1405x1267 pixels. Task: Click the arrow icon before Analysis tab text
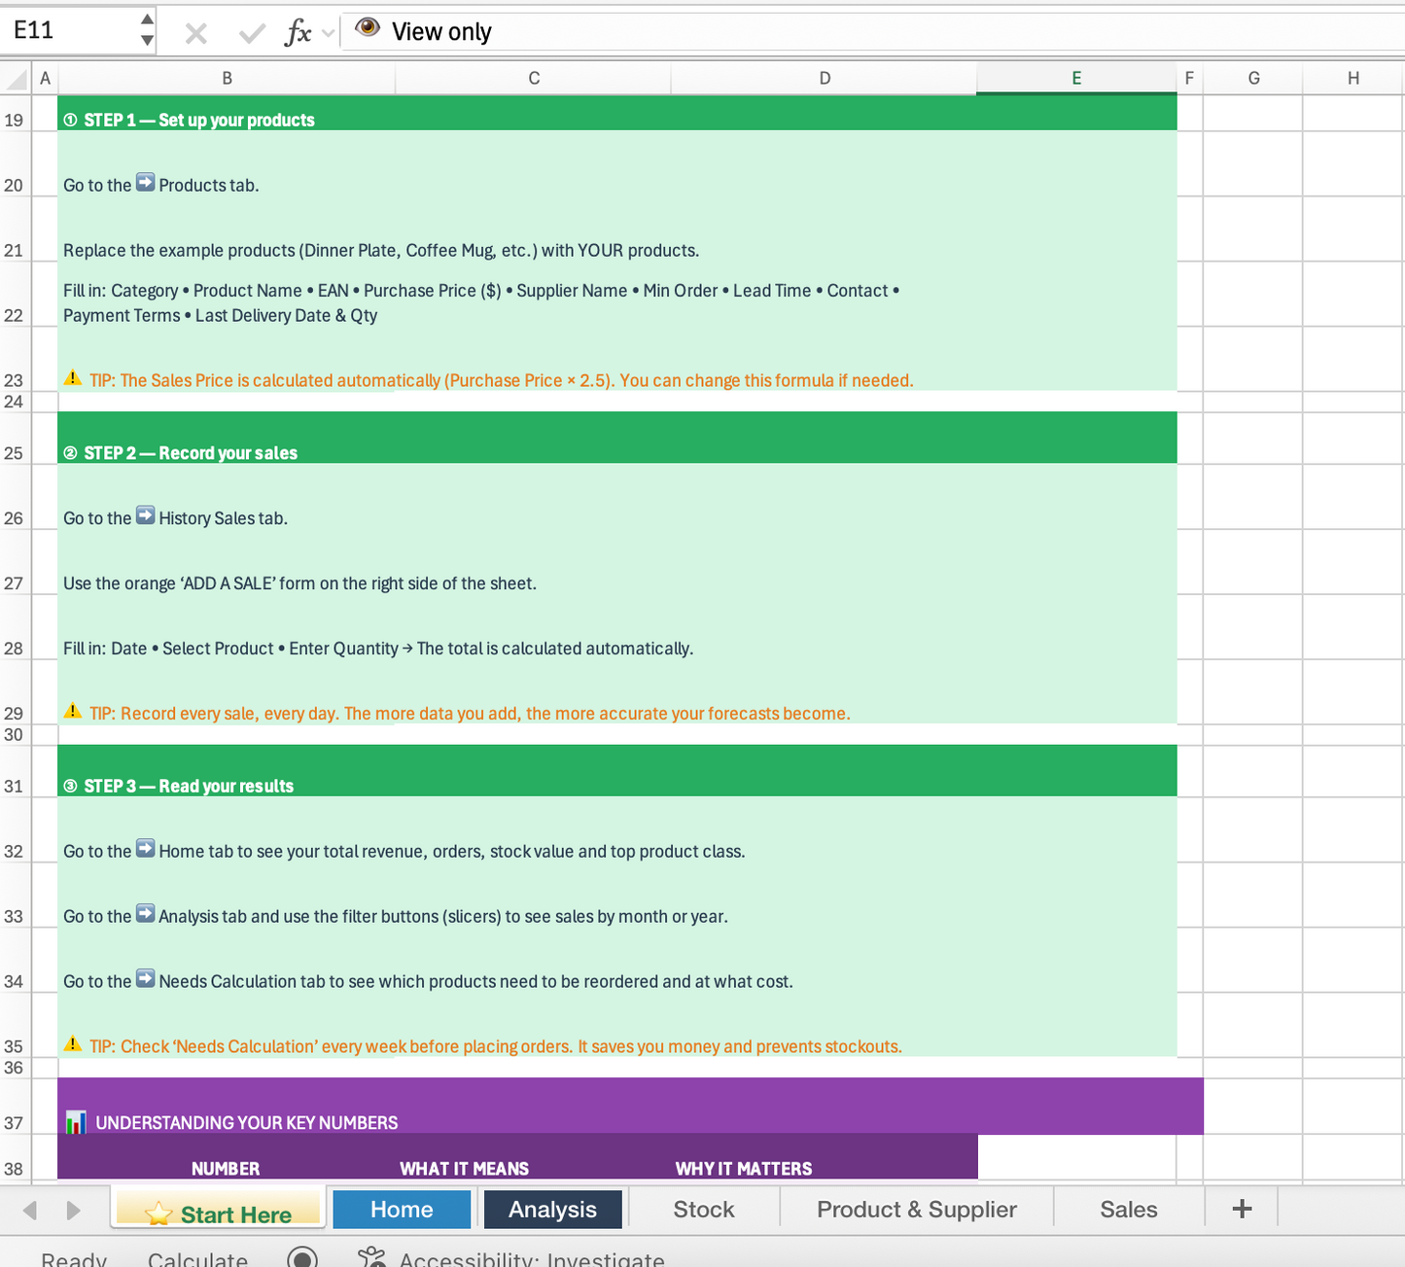pos(145,913)
